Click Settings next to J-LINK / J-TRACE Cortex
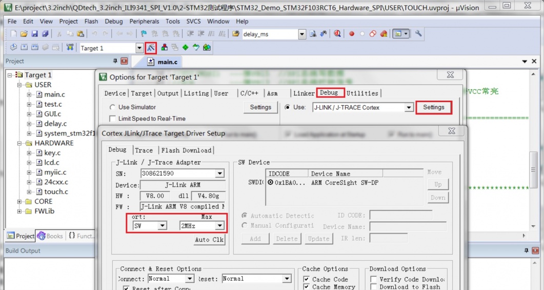 point(433,107)
